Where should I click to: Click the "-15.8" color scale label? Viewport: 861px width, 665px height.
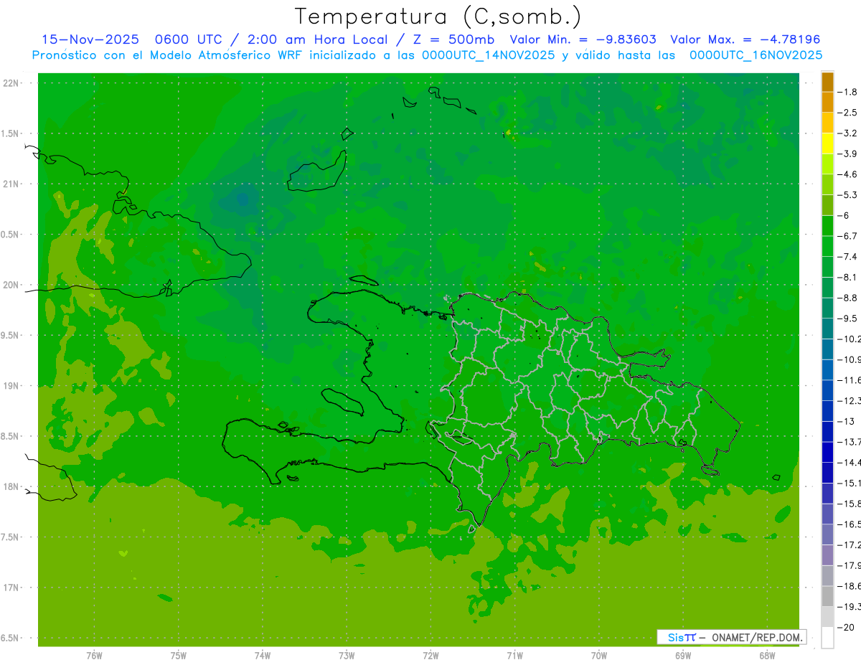click(850, 504)
